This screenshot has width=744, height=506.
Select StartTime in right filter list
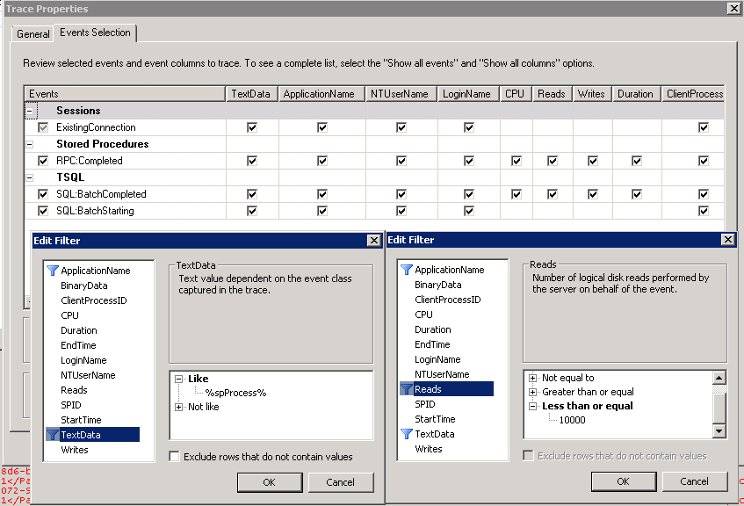click(x=435, y=419)
